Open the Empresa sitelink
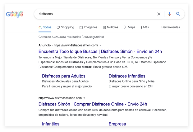The image size is (193, 132). pyautogui.click(x=117, y=124)
